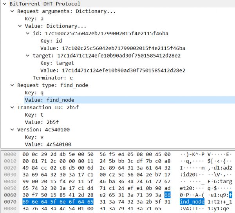Click hex offset 0000 in byte pane
Image resolution: width=235 pixels, height=213 pixels.
[10, 154]
